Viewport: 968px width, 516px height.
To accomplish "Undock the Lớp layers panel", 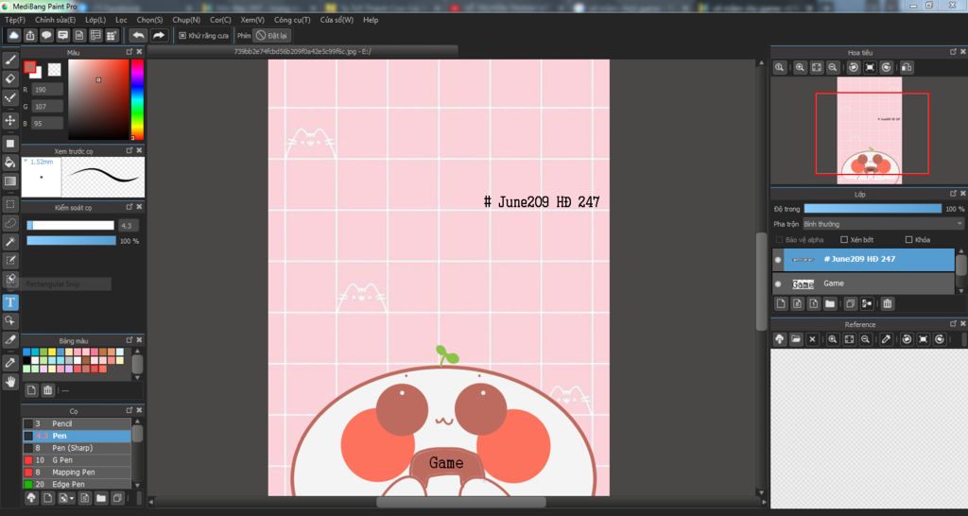I will click(953, 194).
